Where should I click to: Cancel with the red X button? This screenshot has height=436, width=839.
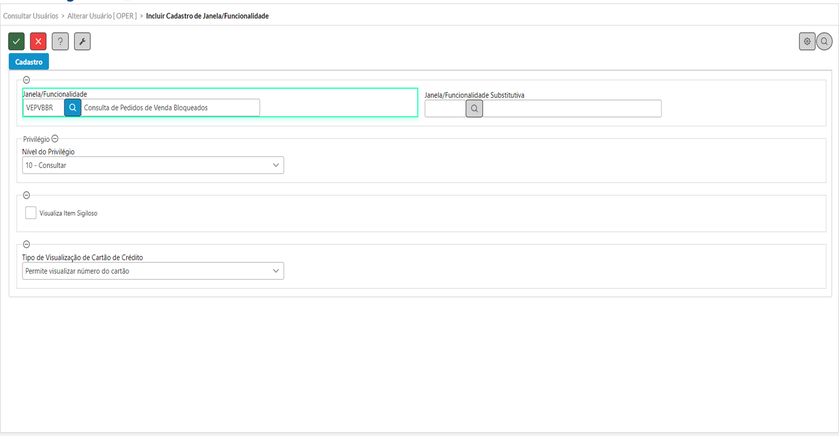click(38, 41)
